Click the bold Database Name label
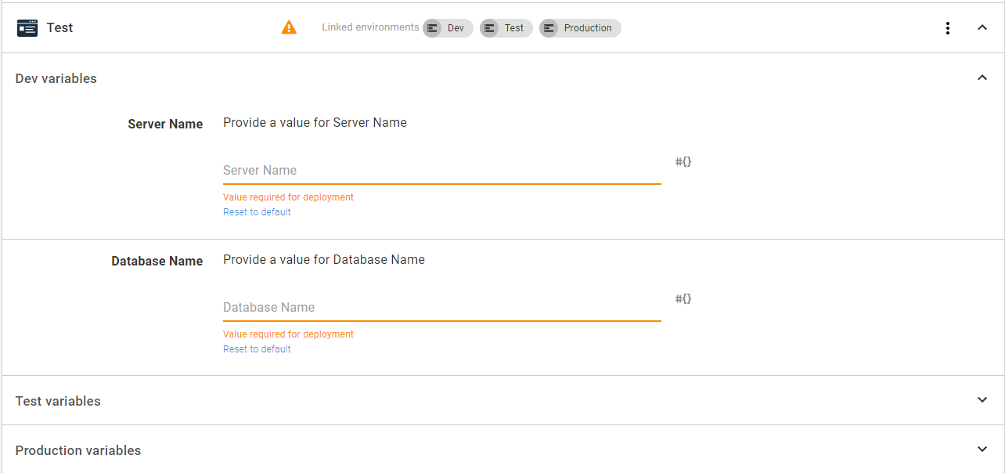 point(157,261)
